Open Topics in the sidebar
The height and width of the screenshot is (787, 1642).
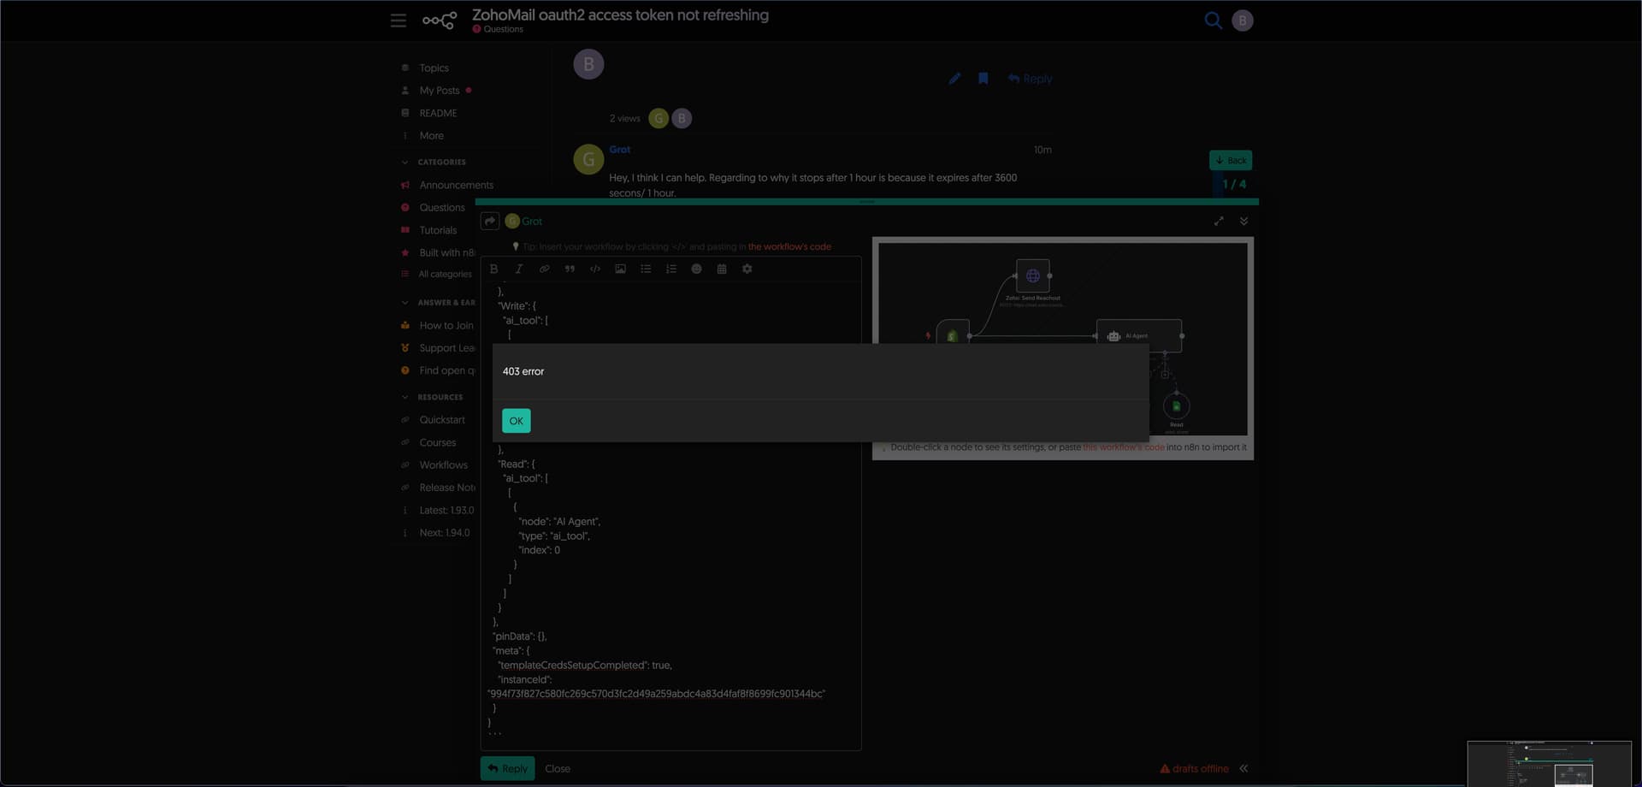[x=434, y=68]
